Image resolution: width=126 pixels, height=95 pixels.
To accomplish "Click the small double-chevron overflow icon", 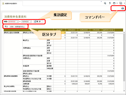I will (x=101, y=2).
